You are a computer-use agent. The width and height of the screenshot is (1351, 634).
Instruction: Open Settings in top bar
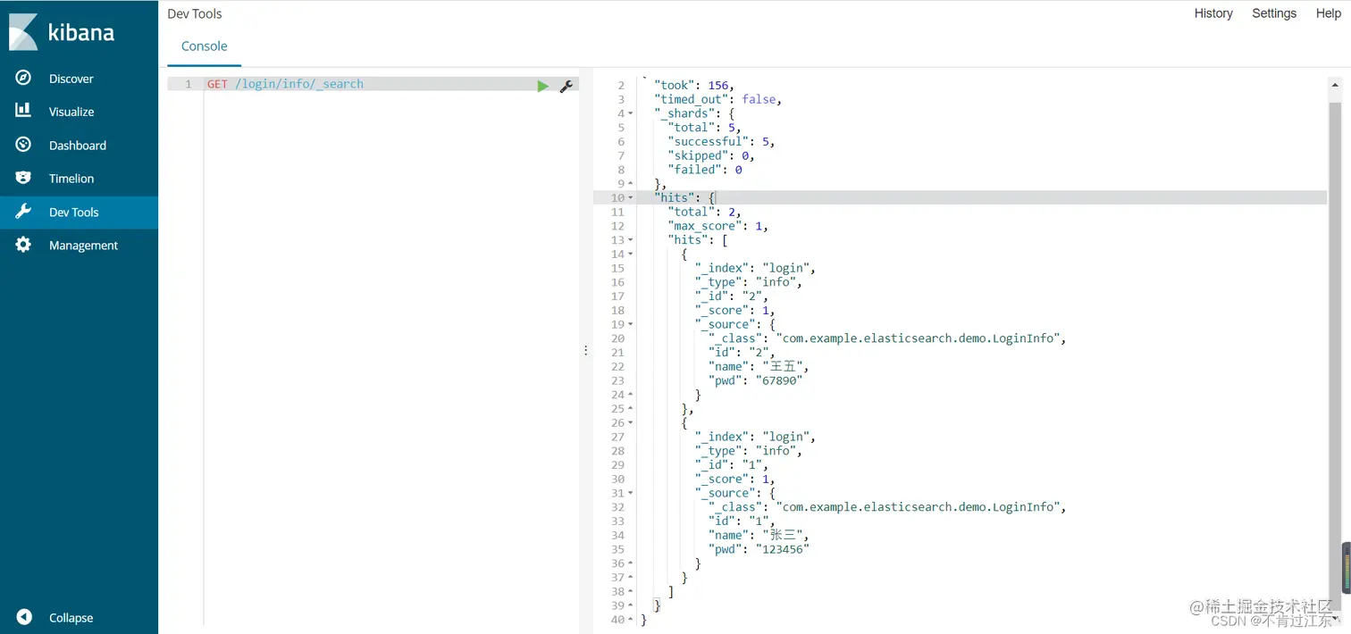[x=1274, y=13]
